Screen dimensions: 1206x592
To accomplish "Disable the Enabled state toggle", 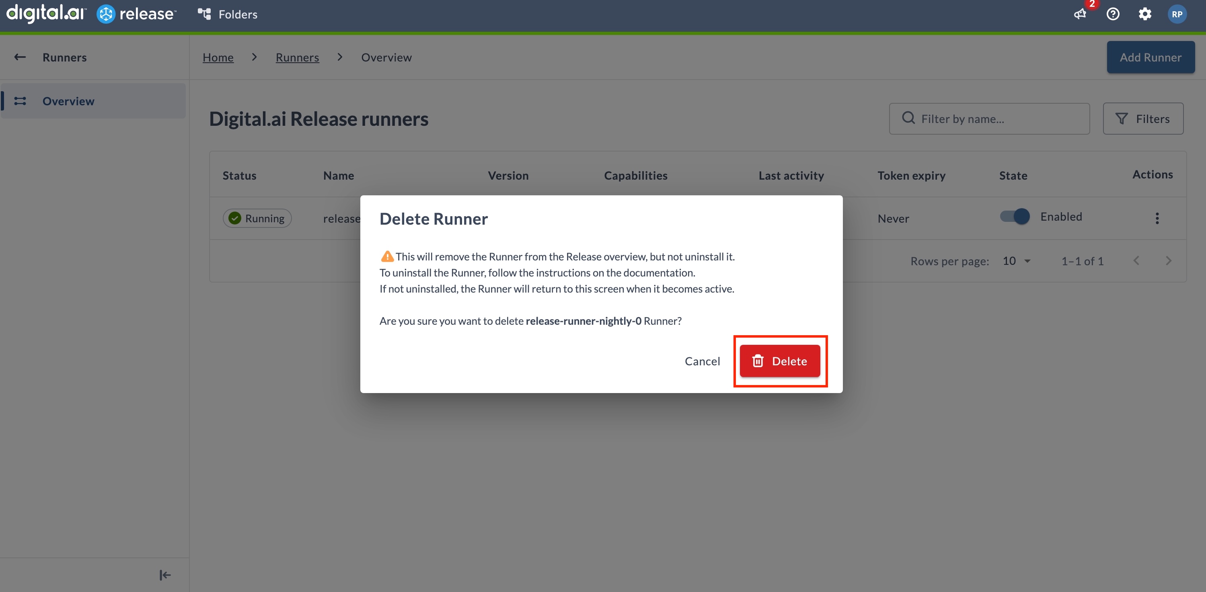I will tap(1014, 216).
